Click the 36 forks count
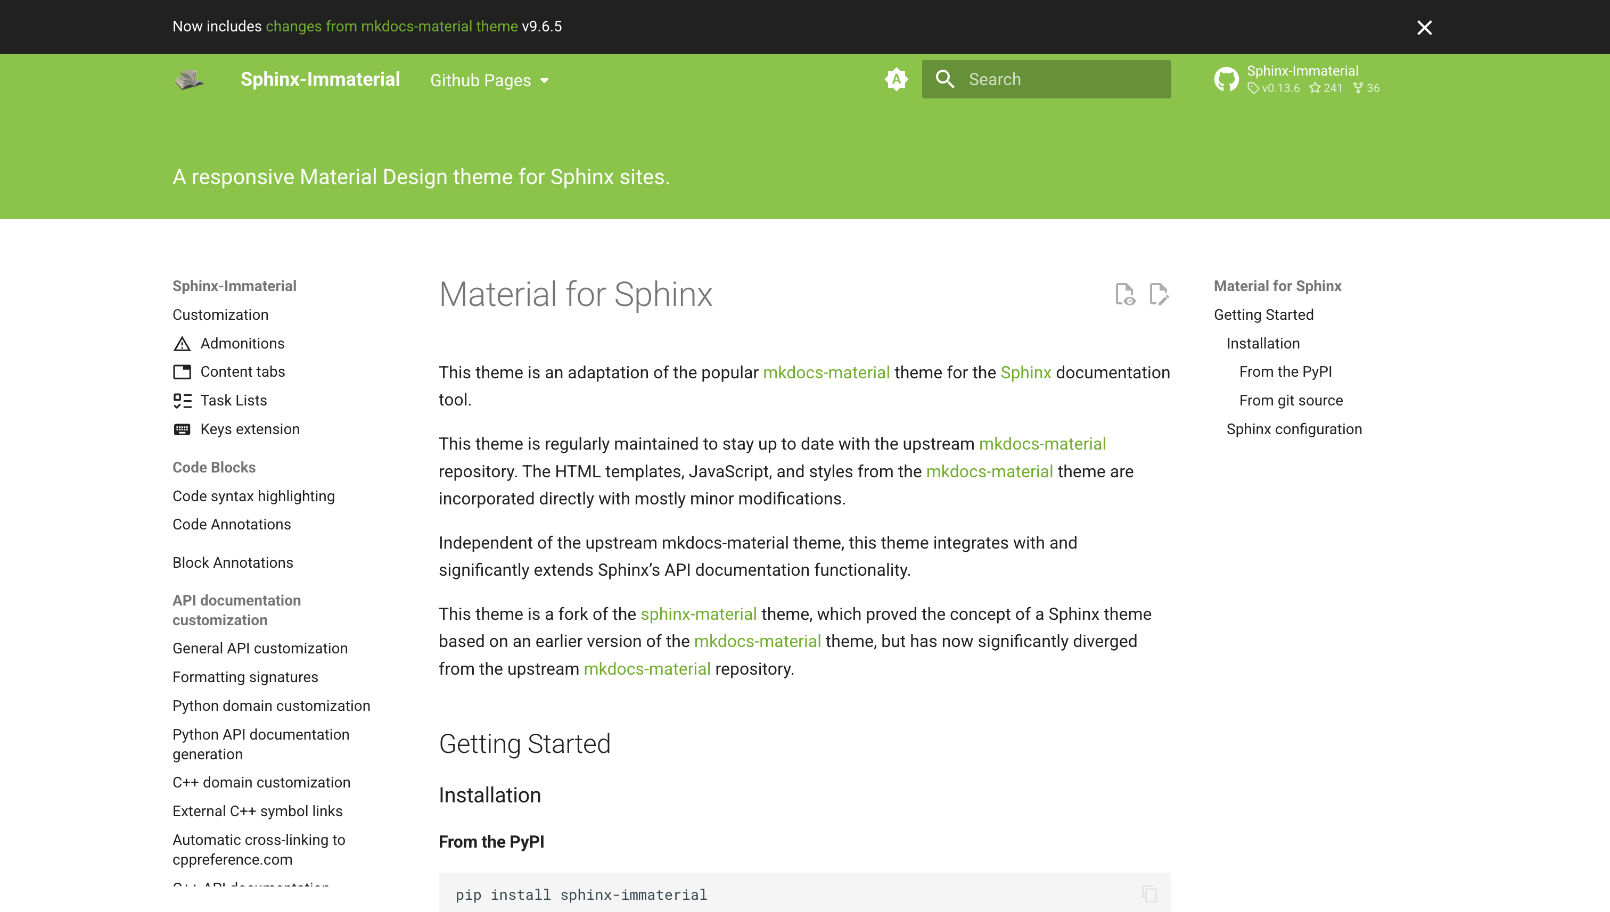 point(1366,88)
